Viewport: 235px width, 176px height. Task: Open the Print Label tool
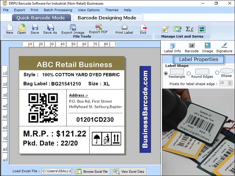click(124, 30)
